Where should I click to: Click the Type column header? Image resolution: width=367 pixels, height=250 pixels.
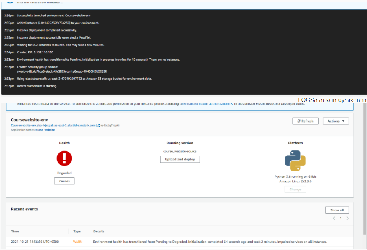[x=77, y=231]
